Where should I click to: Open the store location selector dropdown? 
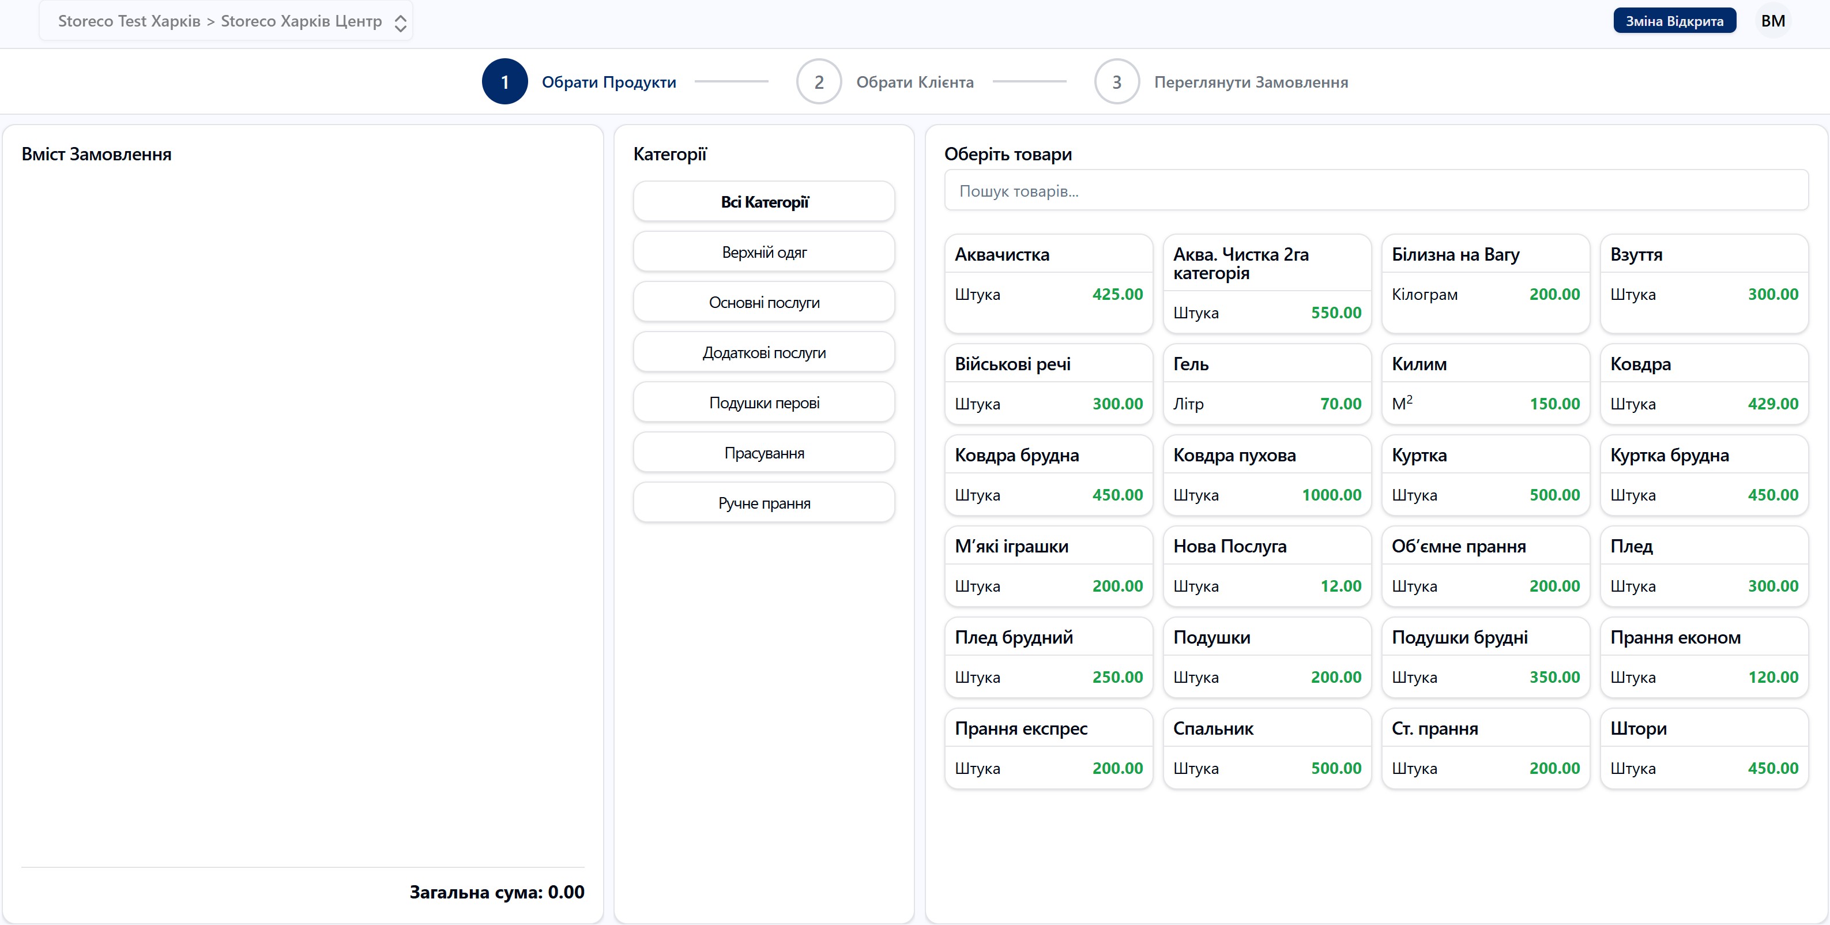point(226,21)
